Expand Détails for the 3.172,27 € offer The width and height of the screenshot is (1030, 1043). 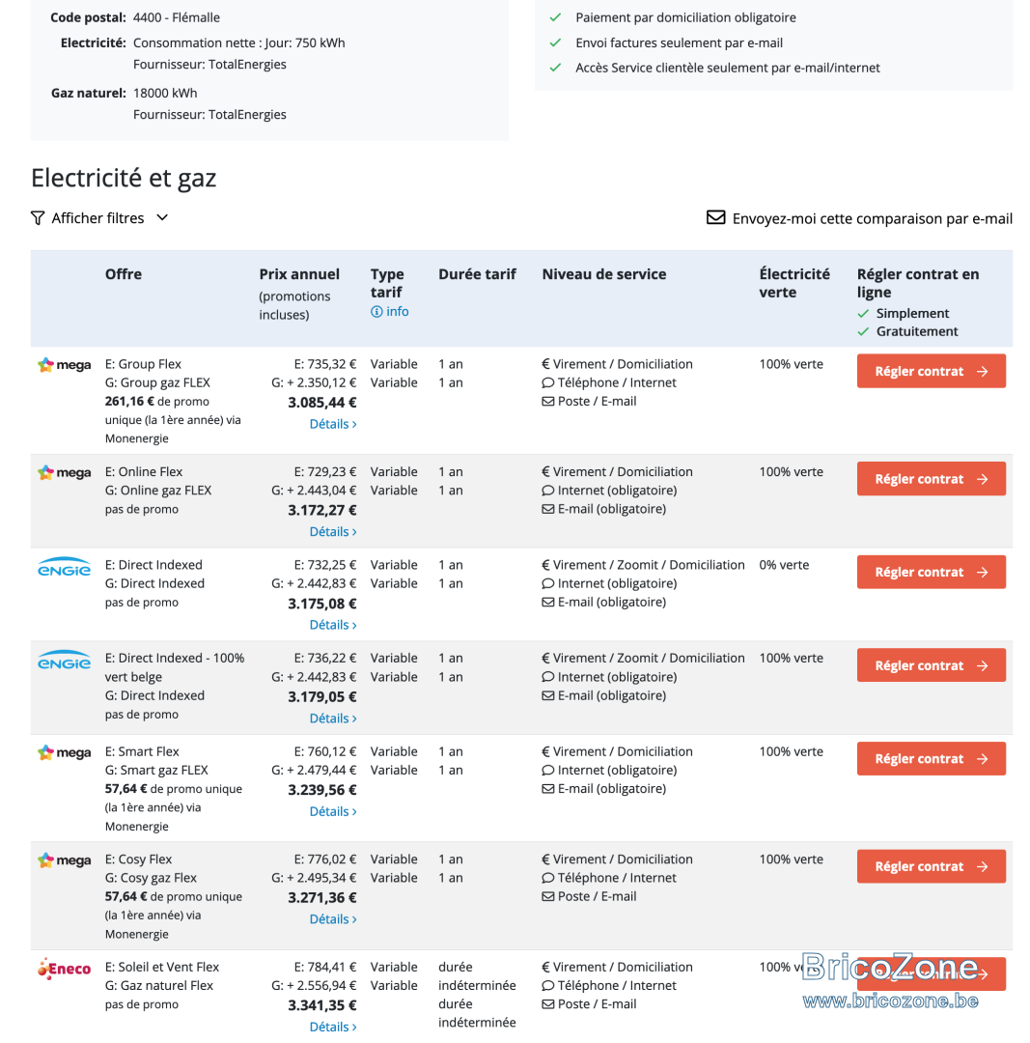[333, 531]
